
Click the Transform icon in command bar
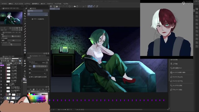(x=77, y=6)
